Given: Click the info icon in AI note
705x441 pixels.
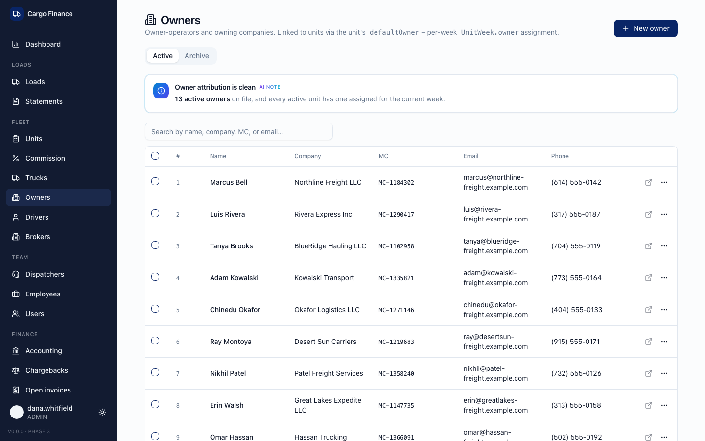Looking at the screenshot, I should pyautogui.click(x=161, y=91).
